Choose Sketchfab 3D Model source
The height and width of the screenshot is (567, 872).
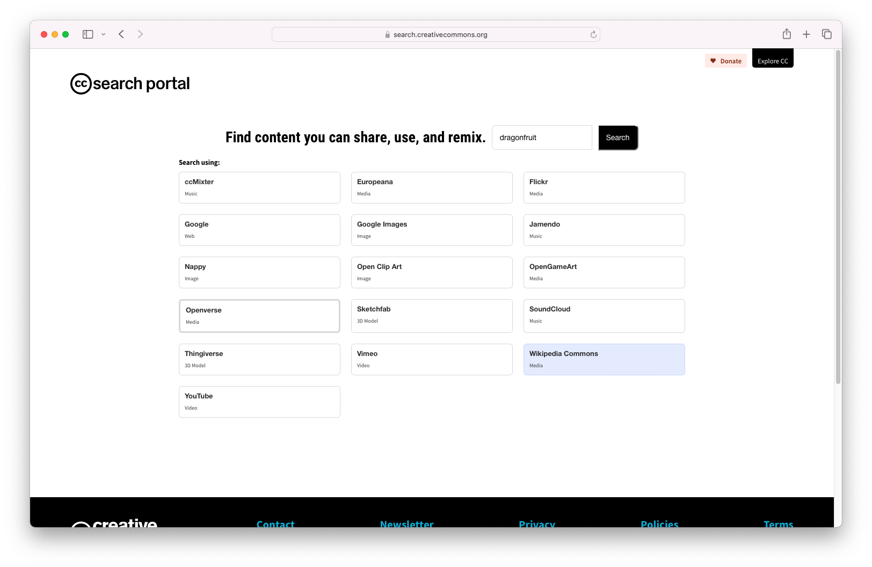click(x=432, y=316)
